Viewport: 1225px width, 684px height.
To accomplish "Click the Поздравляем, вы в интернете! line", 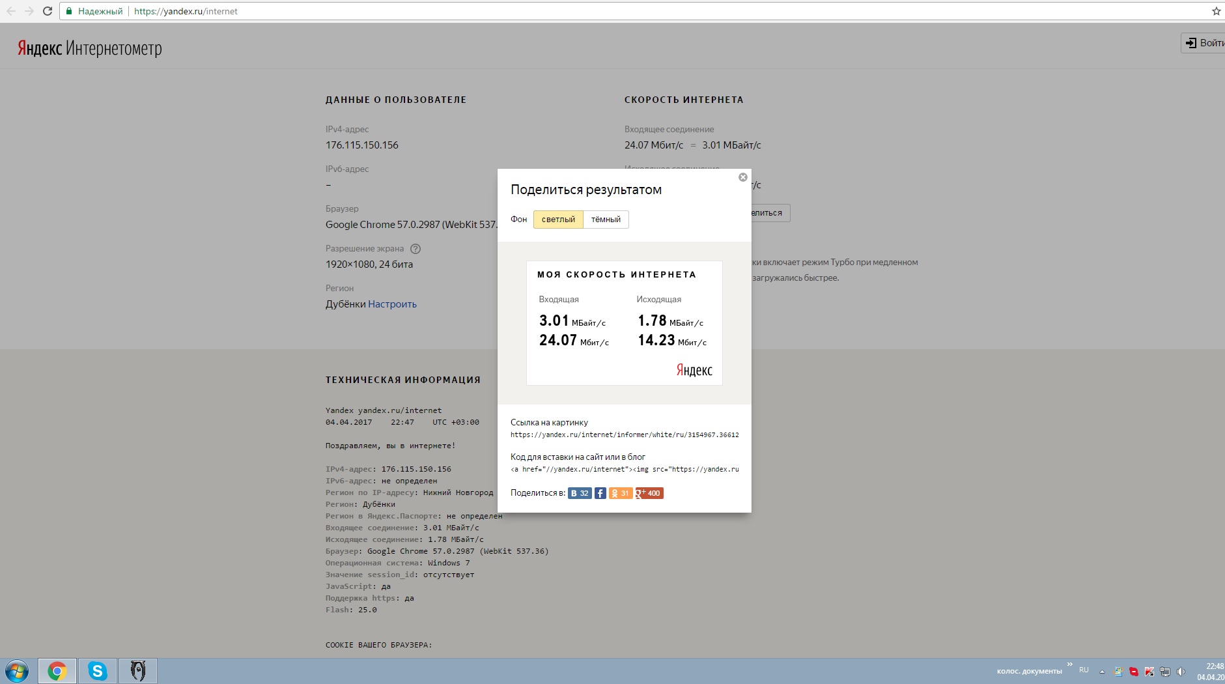I will [x=390, y=446].
